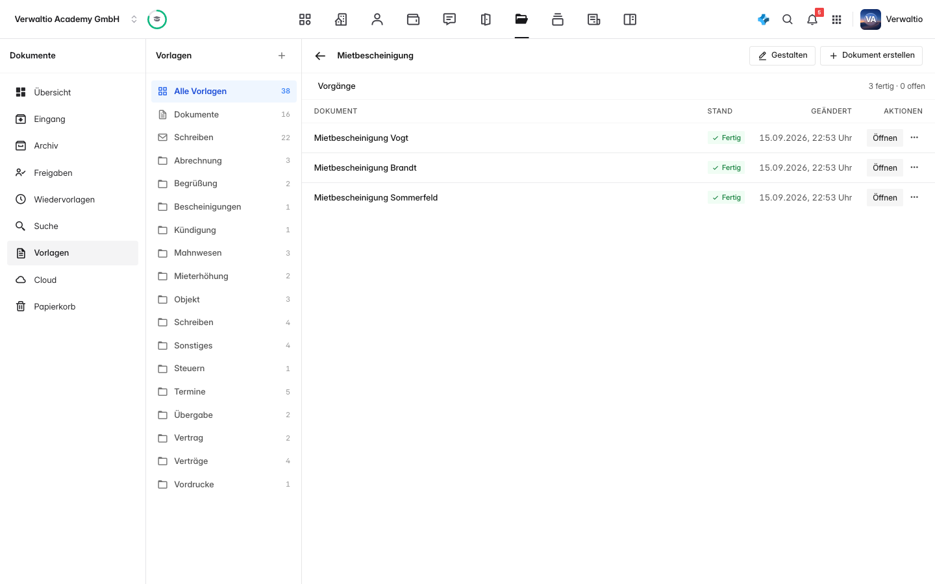Image resolution: width=935 pixels, height=584 pixels.
Task: Open the dashboard grid icon in top navigation
Action: pyautogui.click(x=305, y=19)
